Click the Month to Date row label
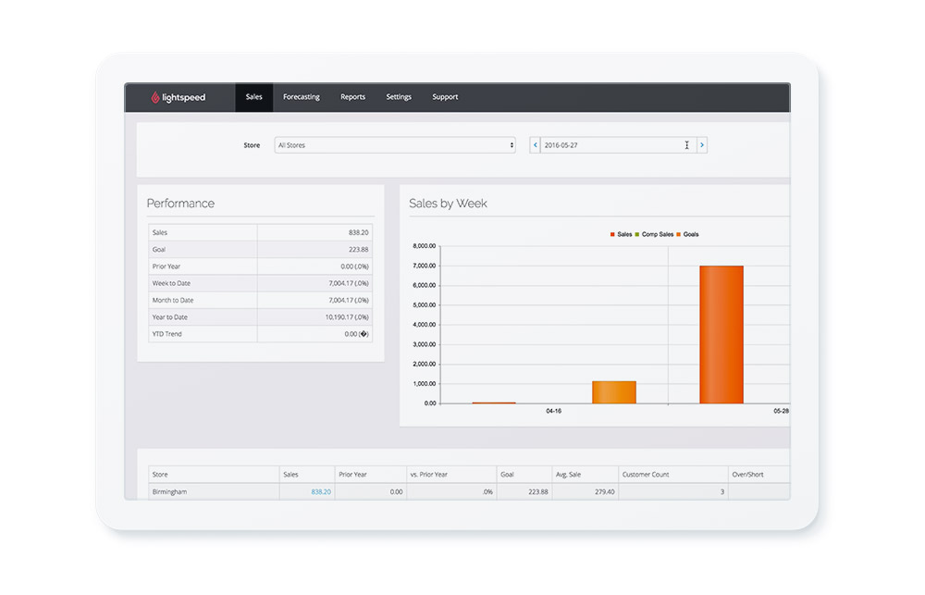The image size is (925, 595). pyautogui.click(x=173, y=301)
